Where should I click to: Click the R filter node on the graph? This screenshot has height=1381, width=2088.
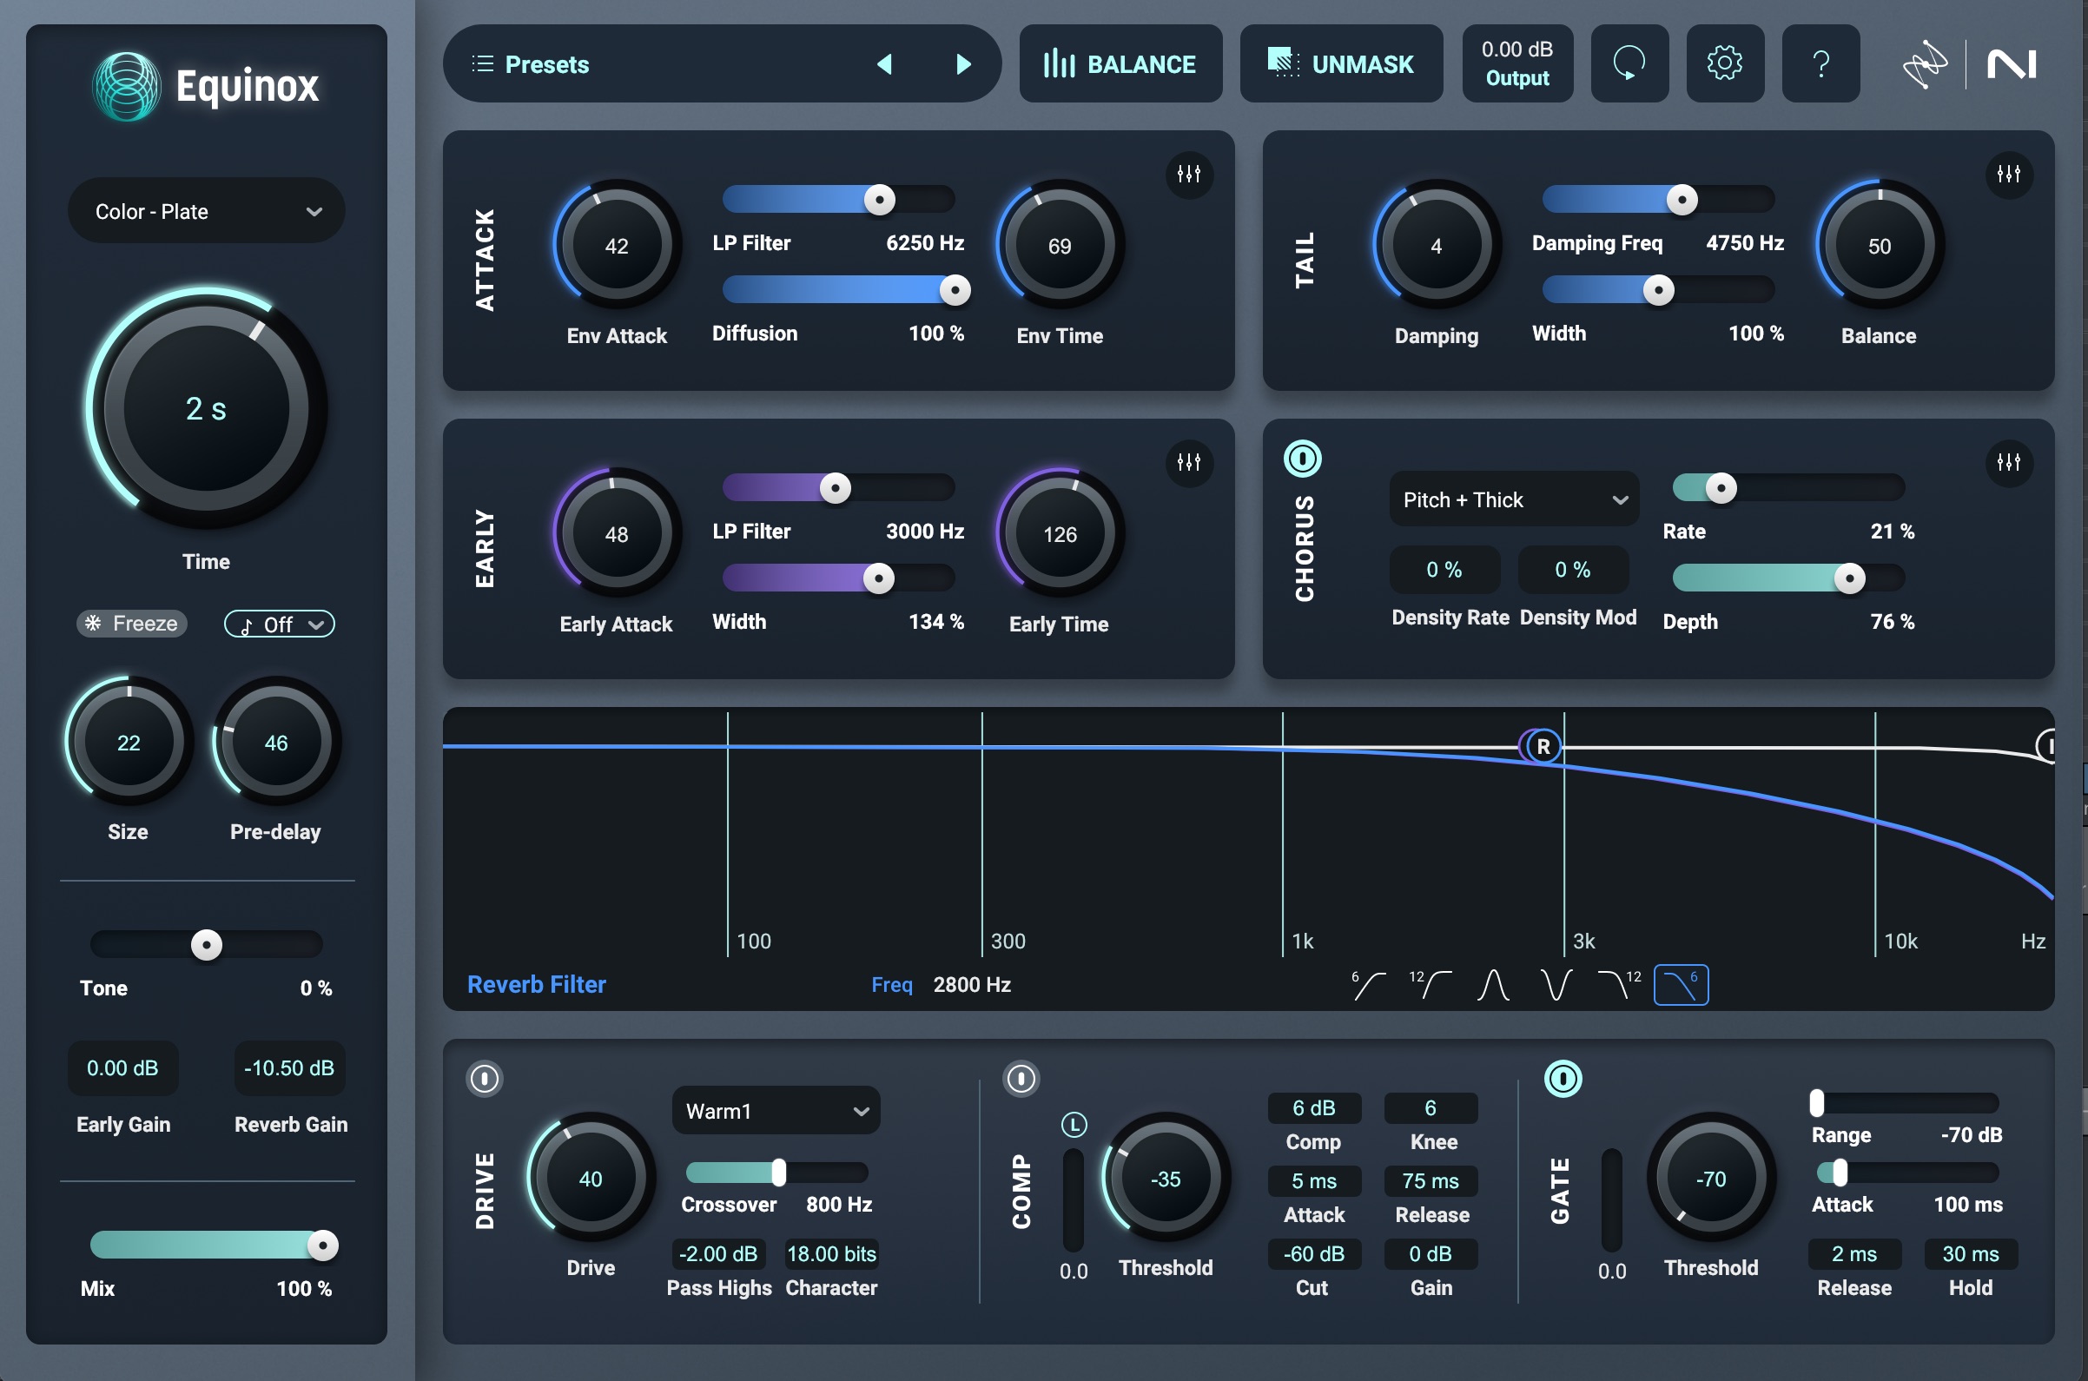click(x=1542, y=747)
